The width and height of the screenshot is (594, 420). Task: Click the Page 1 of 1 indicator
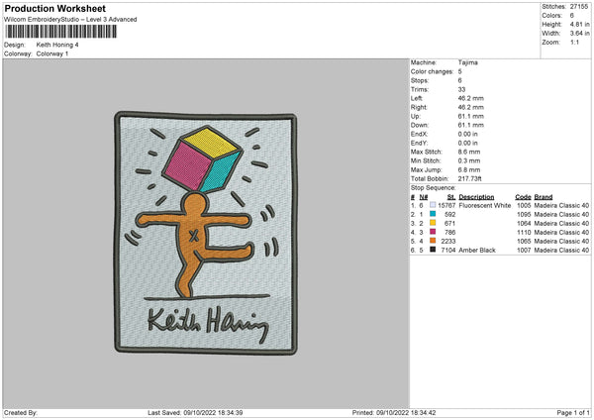pos(573,413)
